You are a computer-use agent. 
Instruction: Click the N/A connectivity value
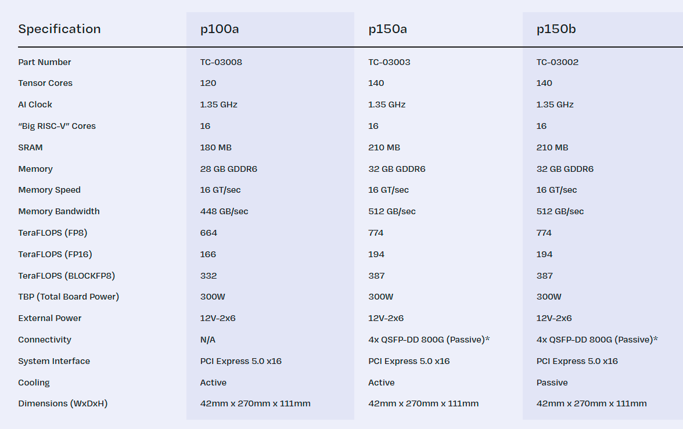pyautogui.click(x=208, y=340)
